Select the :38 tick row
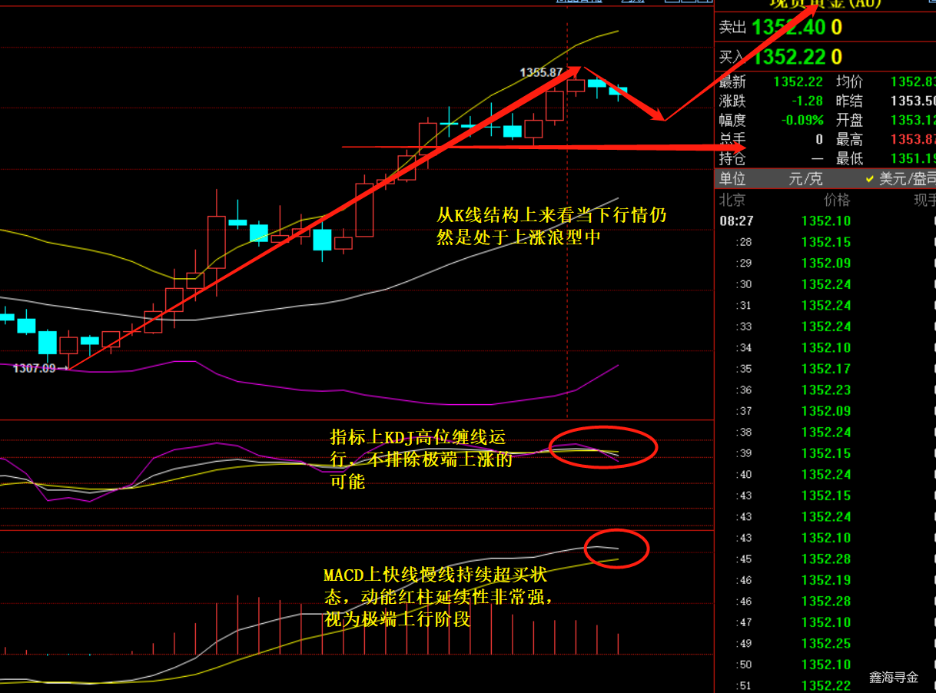 pyautogui.click(x=825, y=432)
